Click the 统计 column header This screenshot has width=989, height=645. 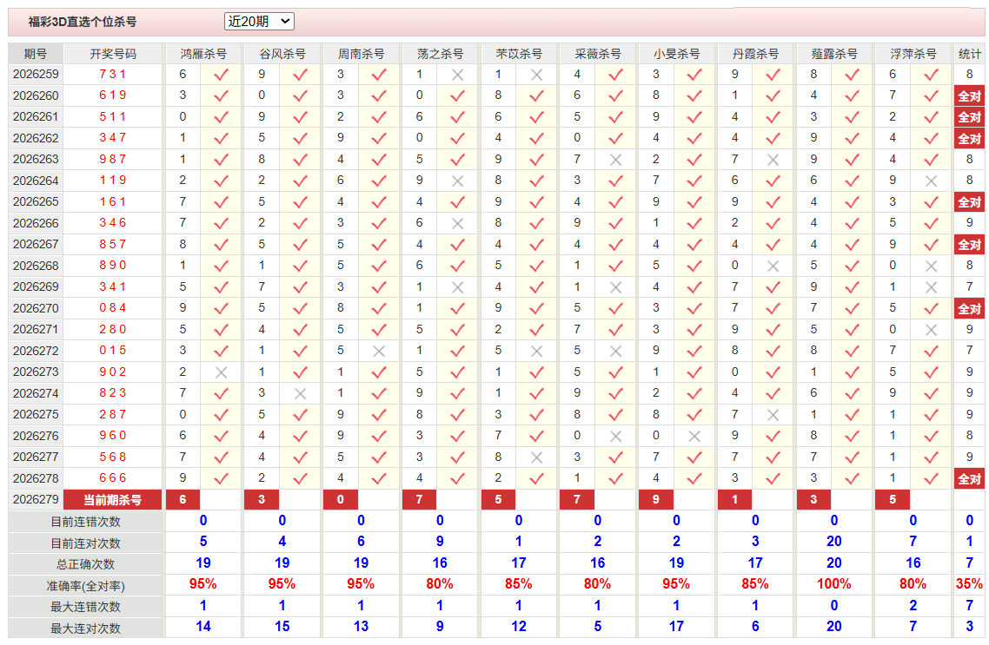[970, 54]
